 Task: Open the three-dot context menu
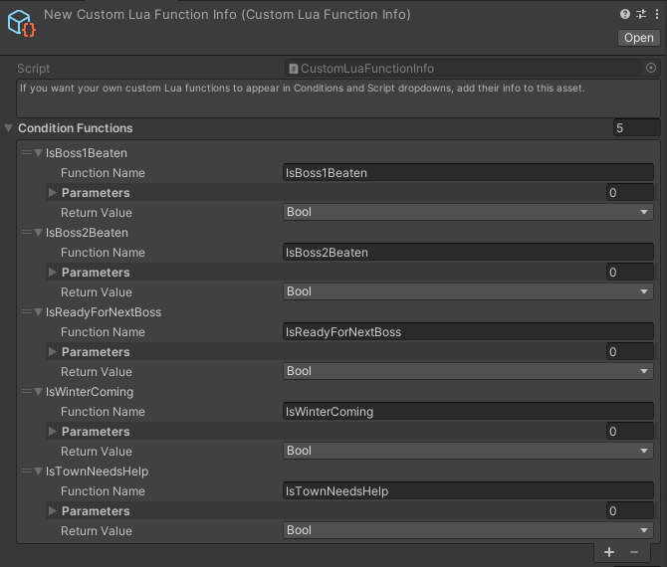[x=657, y=14]
